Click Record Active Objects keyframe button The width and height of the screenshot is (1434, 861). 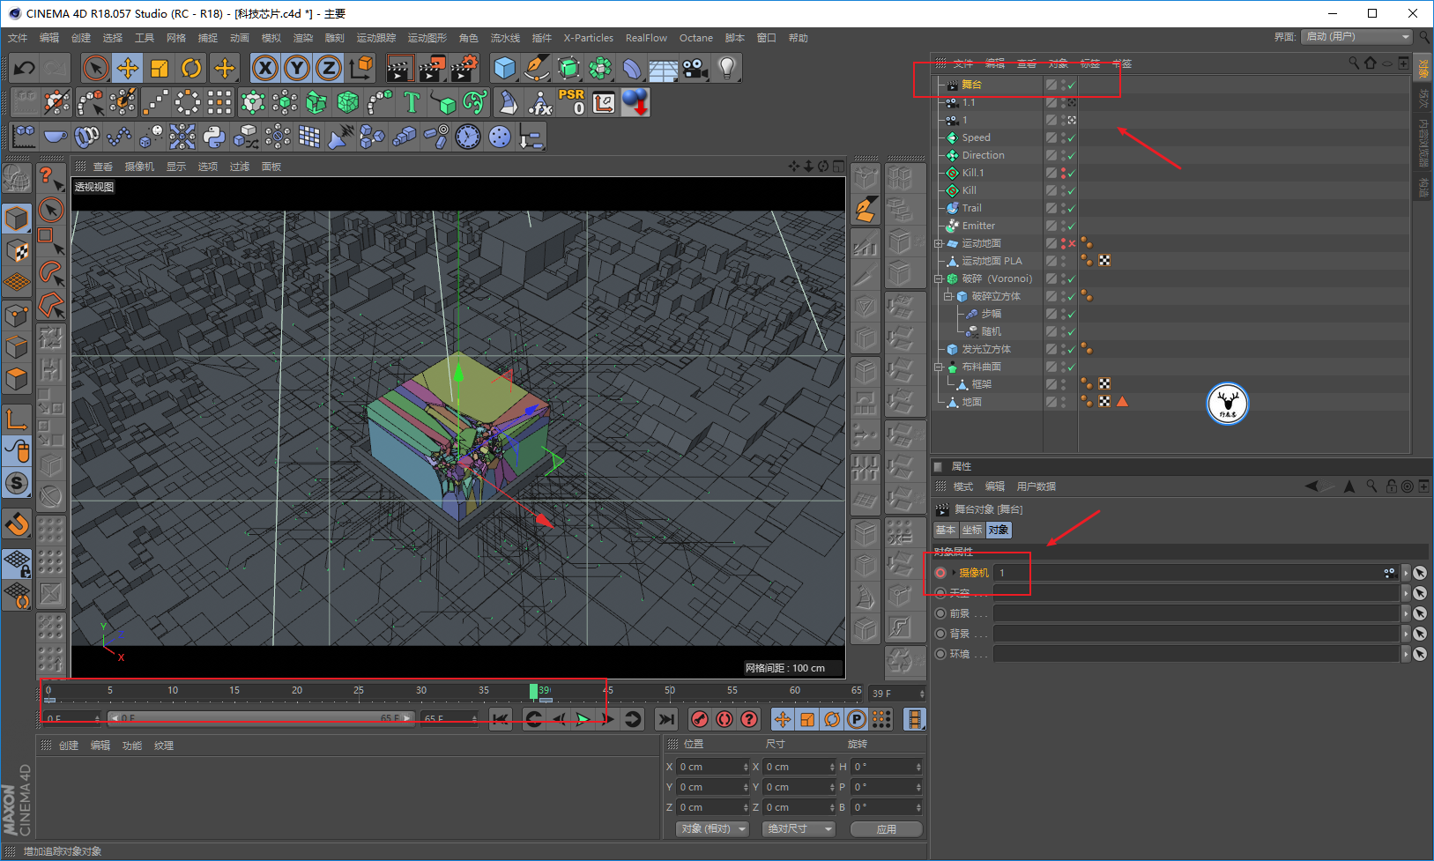point(700,719)
